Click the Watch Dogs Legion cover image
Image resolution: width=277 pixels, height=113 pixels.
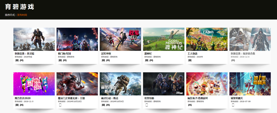tap(77, 39)
